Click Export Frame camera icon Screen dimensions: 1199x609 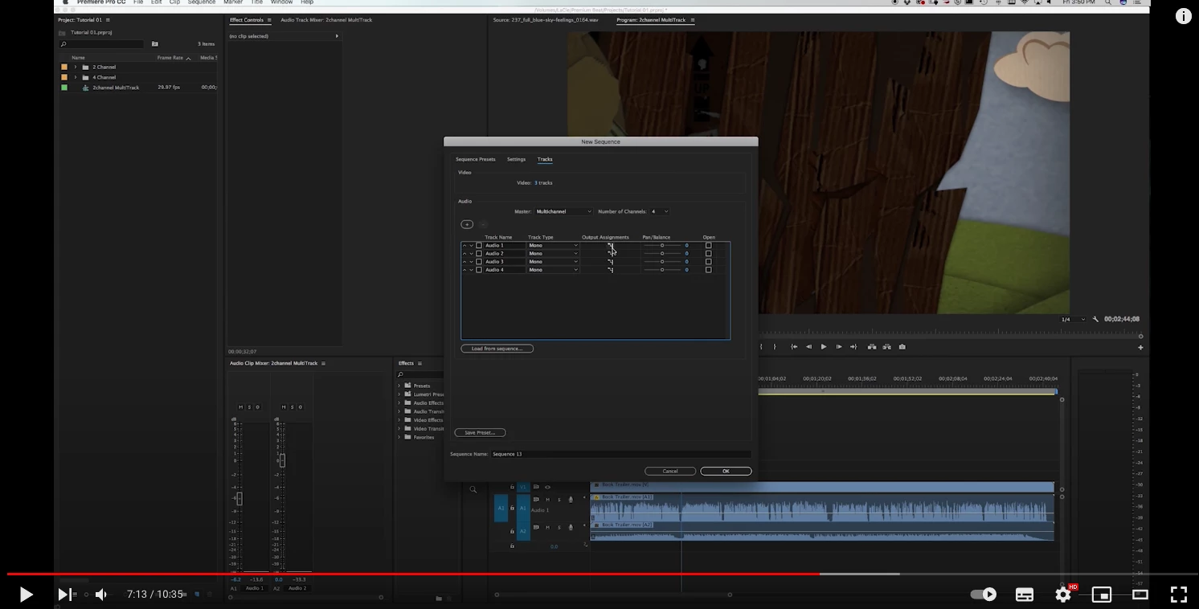[x=902, y=347]
